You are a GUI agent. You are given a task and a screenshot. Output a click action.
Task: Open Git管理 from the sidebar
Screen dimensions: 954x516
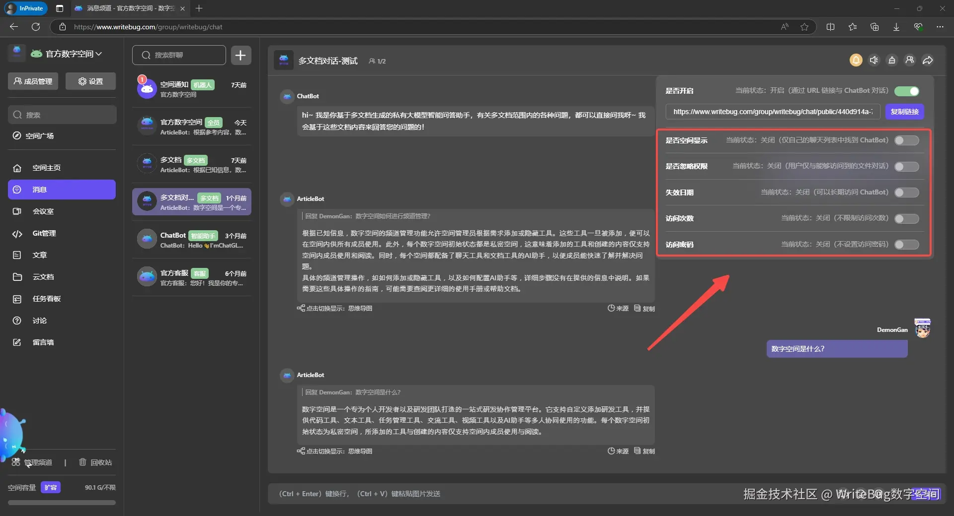(x=45, y=233)
